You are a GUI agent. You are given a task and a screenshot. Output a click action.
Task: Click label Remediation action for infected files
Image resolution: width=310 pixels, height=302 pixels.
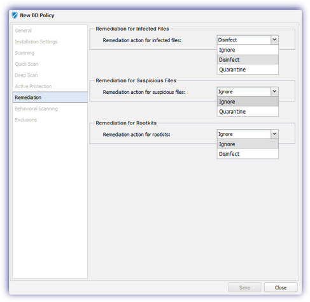tap(142, 40)
